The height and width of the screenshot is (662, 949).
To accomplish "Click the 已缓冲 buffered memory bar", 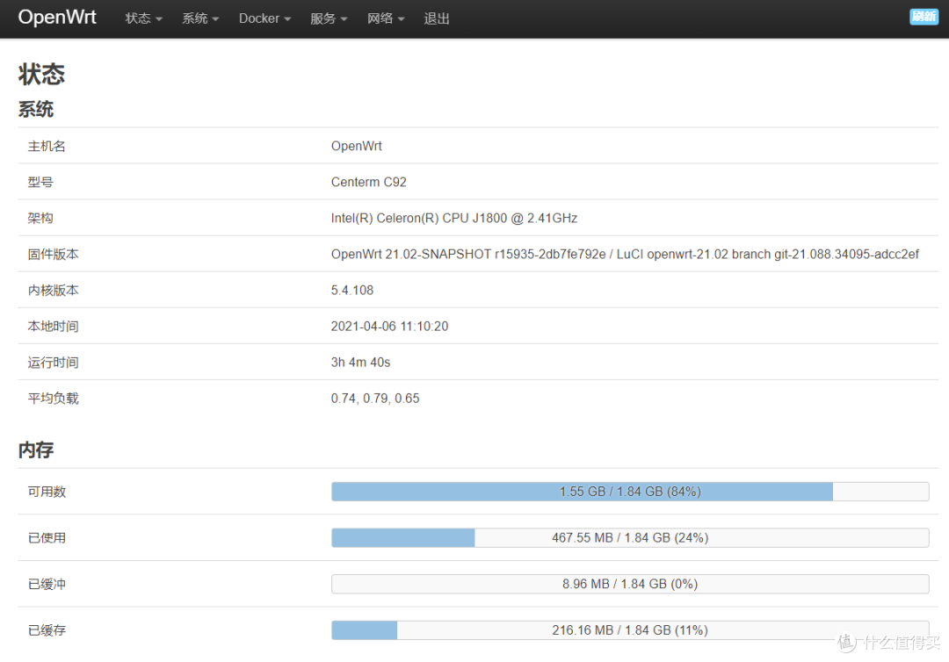I will (629, 584).
